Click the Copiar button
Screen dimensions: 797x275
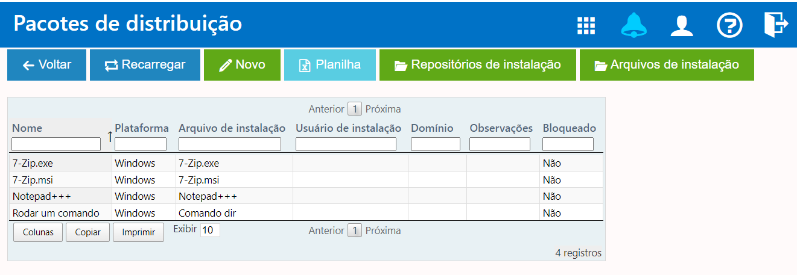[x=87, y=232]
